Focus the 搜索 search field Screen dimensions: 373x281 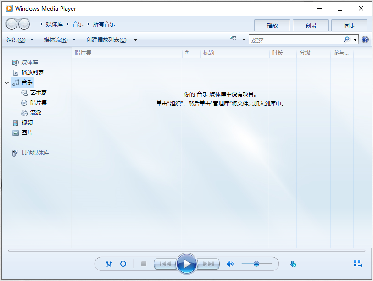tap(295, 40)
